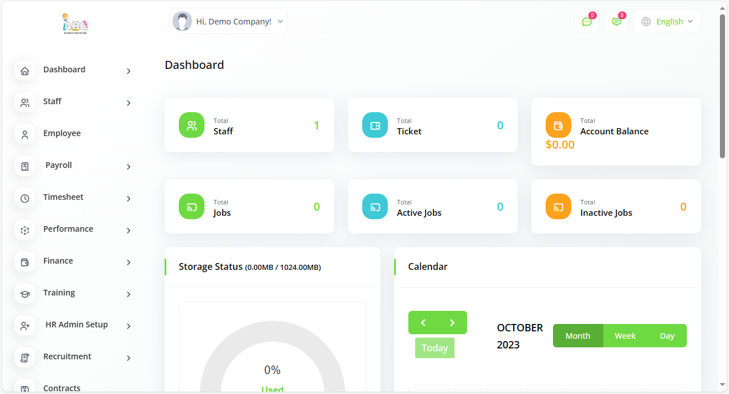
Task: Click the Inactive Jobs orange icon
Action: tap(558, 207)
